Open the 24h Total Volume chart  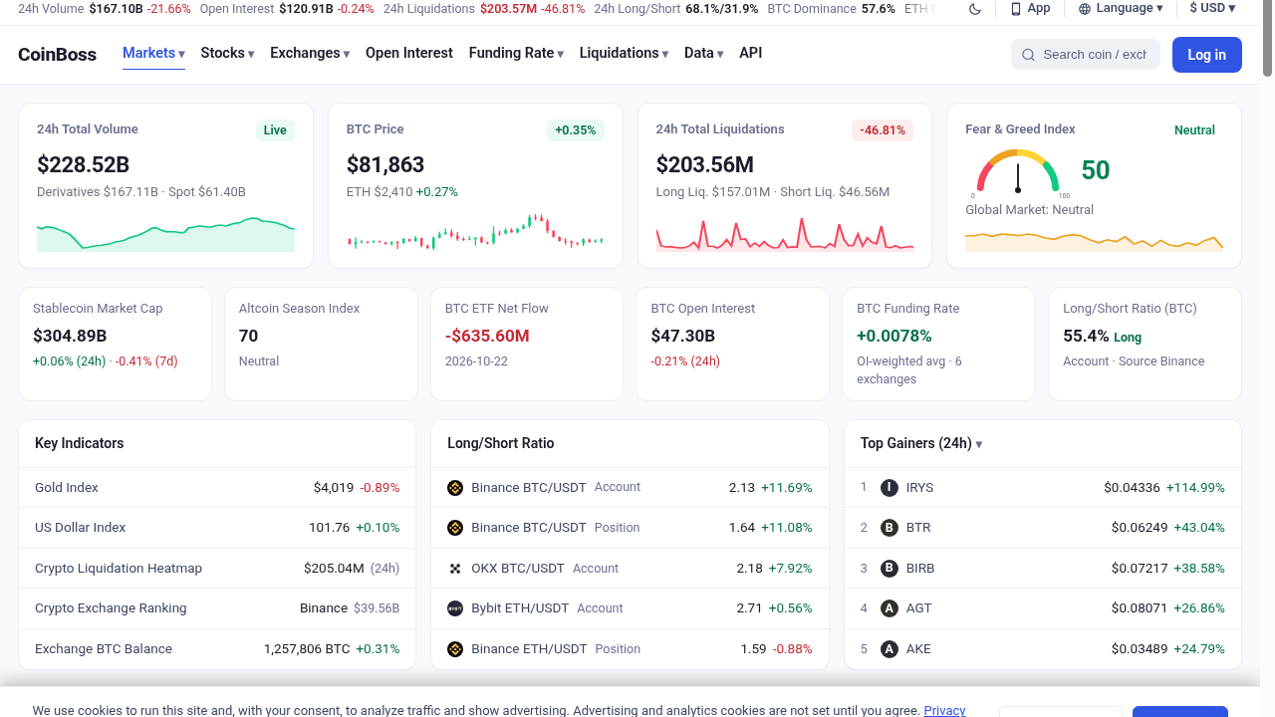tap(165, 234)
